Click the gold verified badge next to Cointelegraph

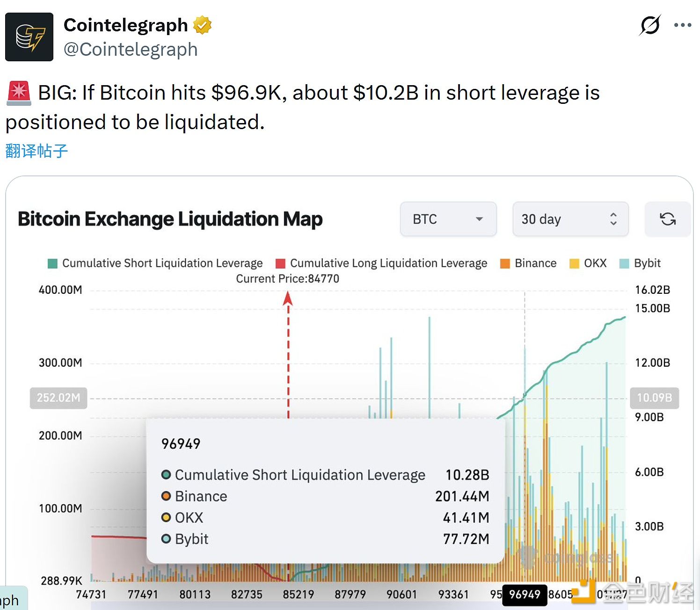click(x=201, y=25)
